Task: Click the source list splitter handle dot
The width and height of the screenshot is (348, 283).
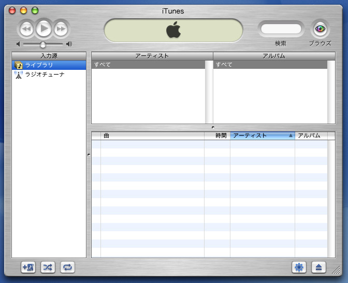Action: click(x=89, y=155)
